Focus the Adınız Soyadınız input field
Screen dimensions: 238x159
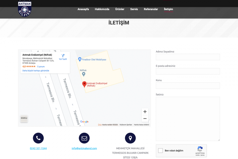(188, 57)
